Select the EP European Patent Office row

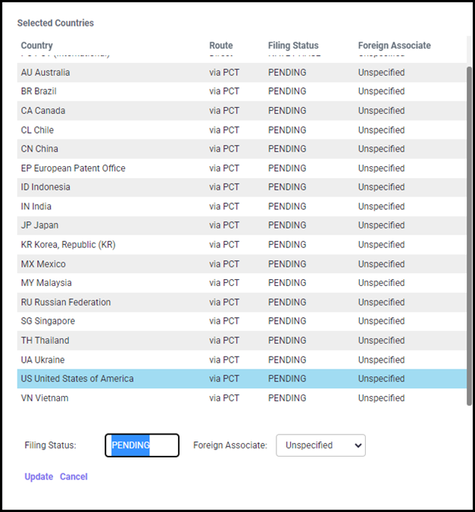click(x=73, y=168)
